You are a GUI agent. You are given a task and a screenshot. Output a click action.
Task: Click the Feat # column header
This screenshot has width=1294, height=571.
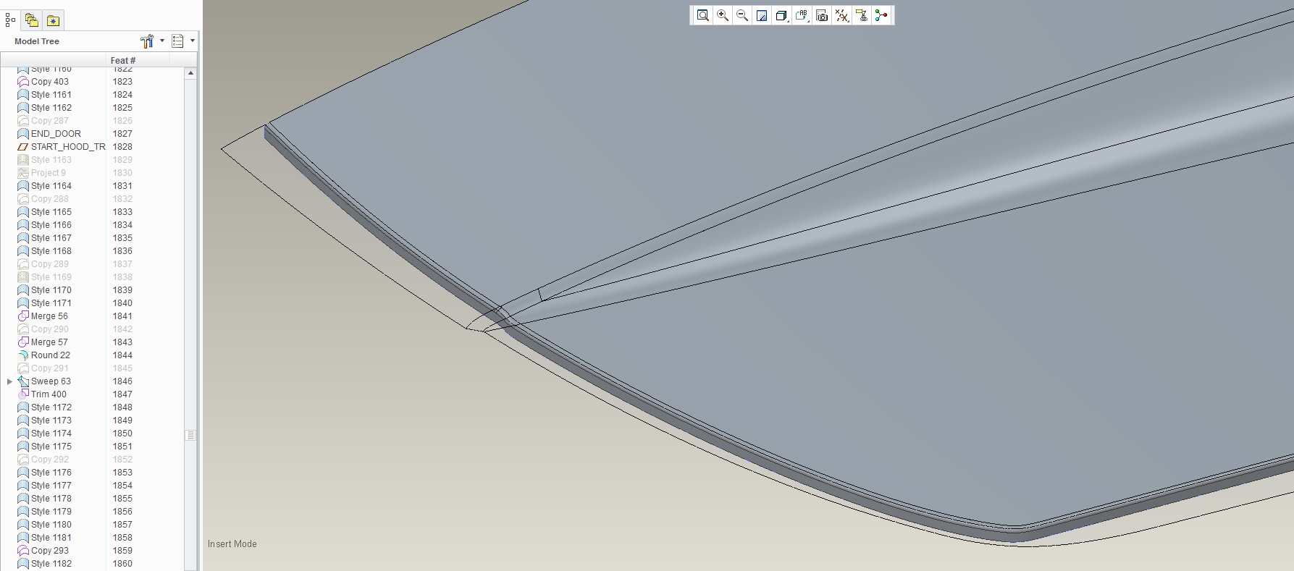(x=123, y=60)
